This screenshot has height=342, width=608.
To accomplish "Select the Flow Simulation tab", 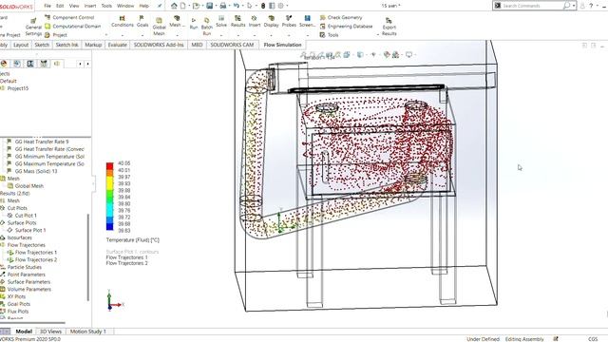I will click(x=282, y=45).
